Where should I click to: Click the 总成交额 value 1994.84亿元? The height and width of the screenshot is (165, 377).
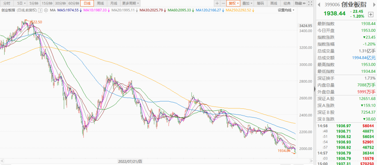tap(364, 58)
